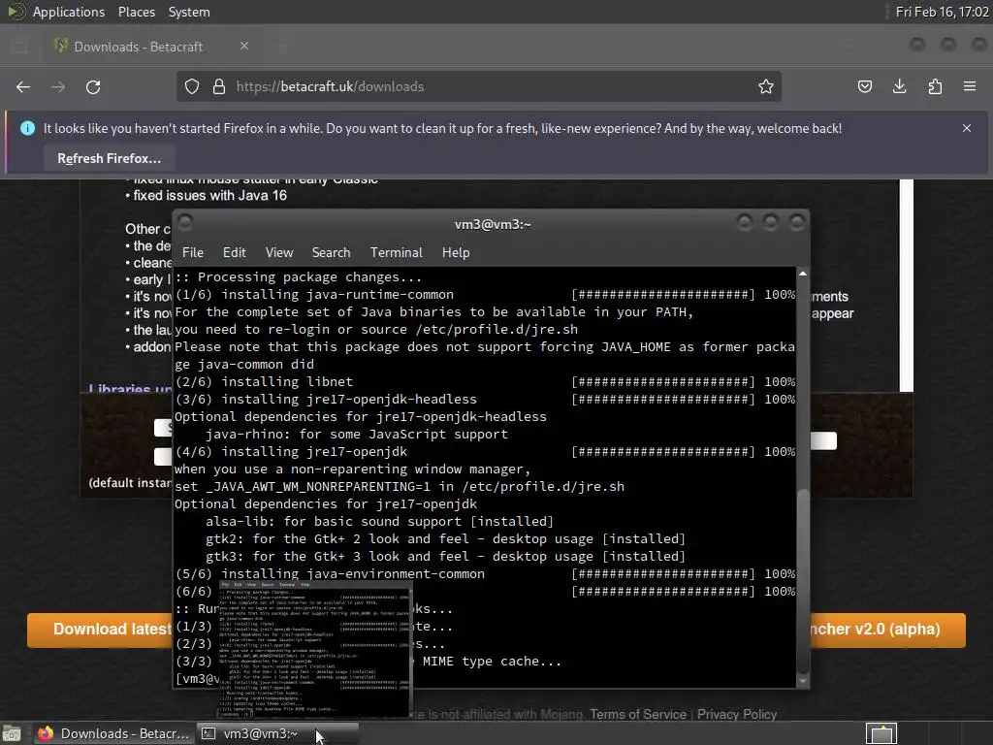Reload the Betacraft downloads page
The image size is (993, 745).
93,86
